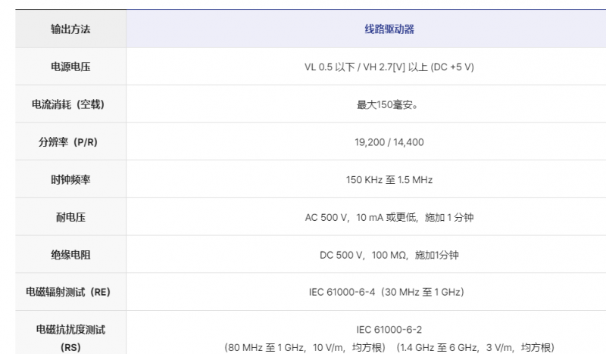Click the 电源电压 row label

[70, 67]
